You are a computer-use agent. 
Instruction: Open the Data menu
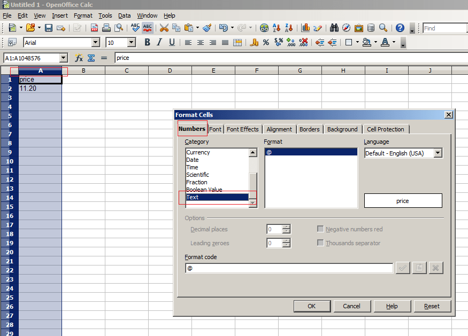coord(124,15)
